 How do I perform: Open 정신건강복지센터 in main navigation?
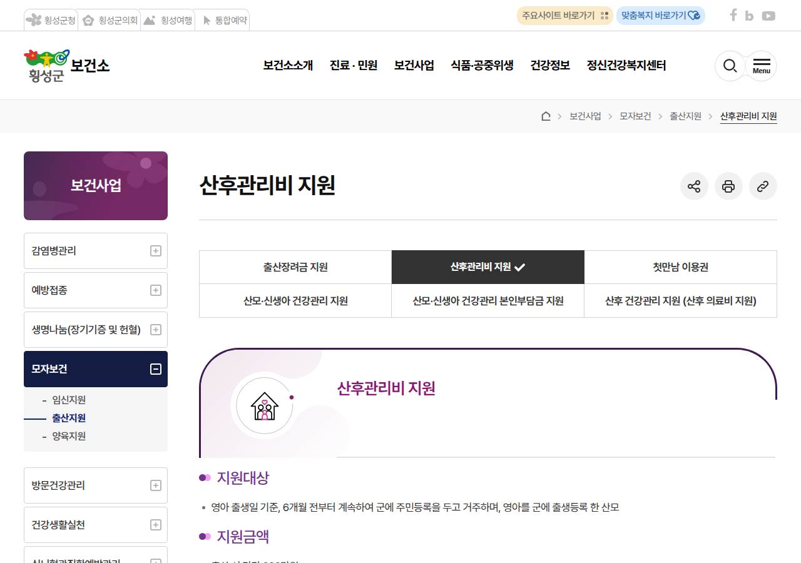[626, 65]
